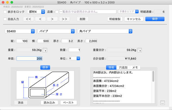Image resolution: width=172 pixels, height=110 pixels.
Task: Open the 部材4 dropdown
Action: click(36, 12)
